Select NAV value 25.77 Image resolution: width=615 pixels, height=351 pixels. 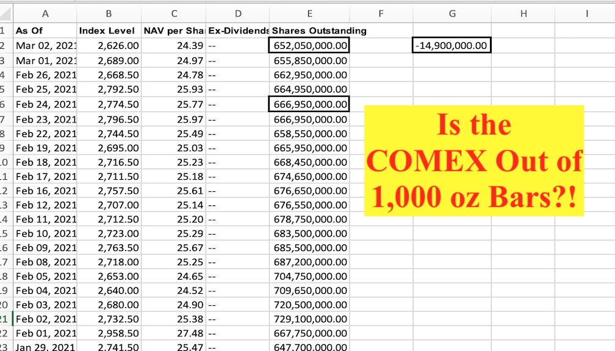pos(174,104)
